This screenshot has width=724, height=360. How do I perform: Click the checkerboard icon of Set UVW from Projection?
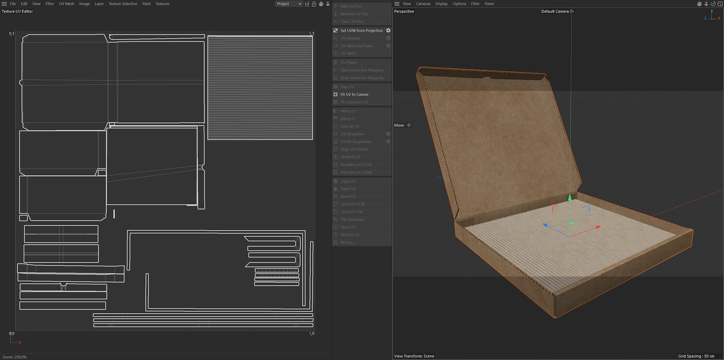tap(335, 30)
